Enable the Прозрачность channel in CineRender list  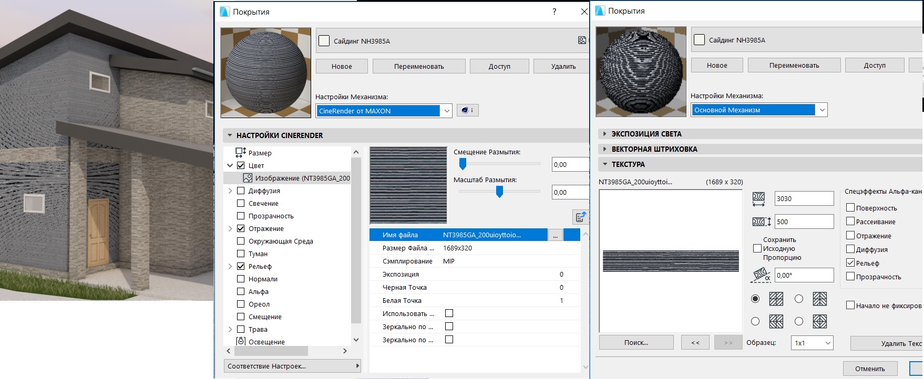(x=241, y=216)
